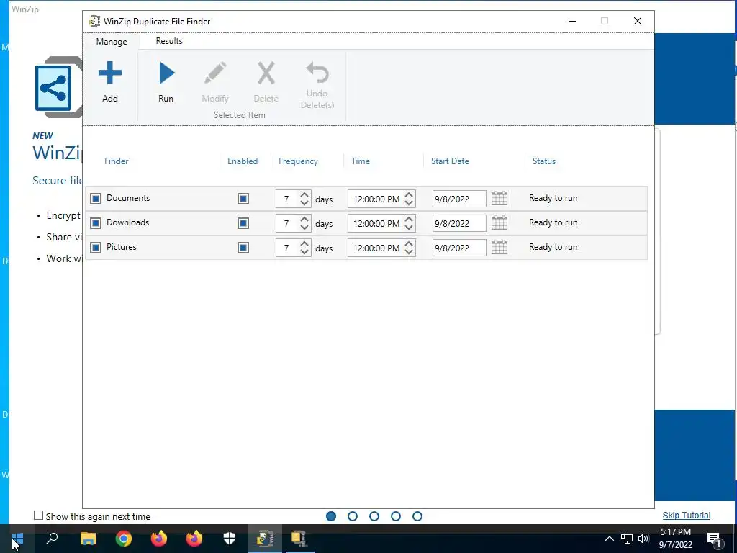Viewport: 737px width, 553px height.
Task: Go to third tutorial page dot
Action: (x=374, y=516)
